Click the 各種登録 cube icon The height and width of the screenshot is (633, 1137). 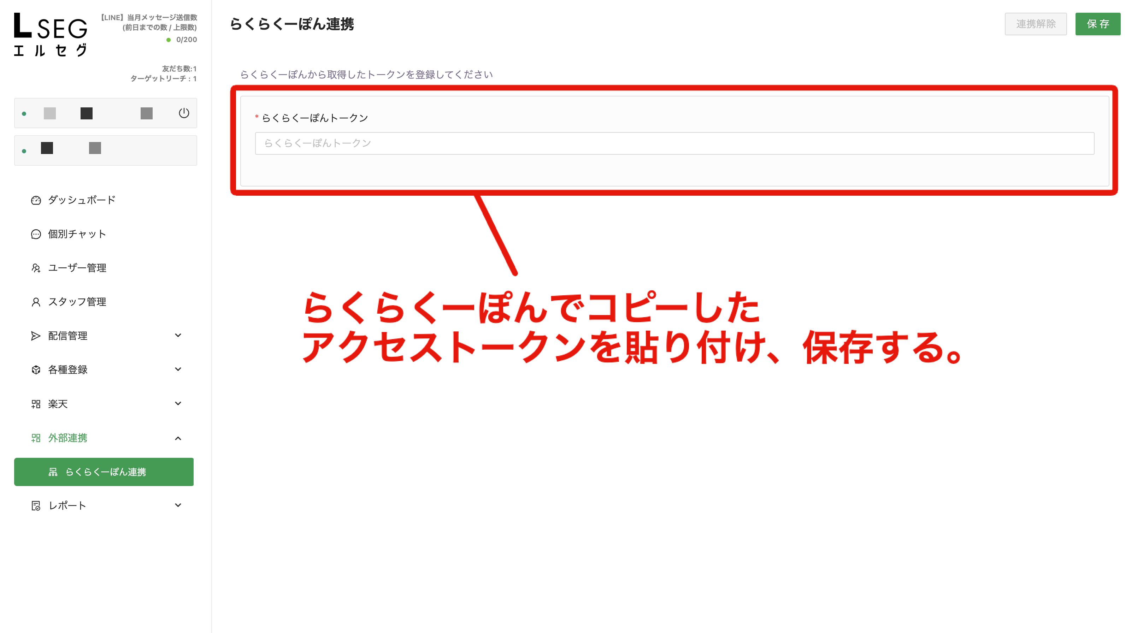point(36,370)
